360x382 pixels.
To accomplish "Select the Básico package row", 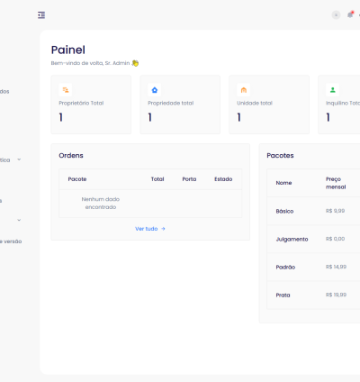I will [313, 211].
